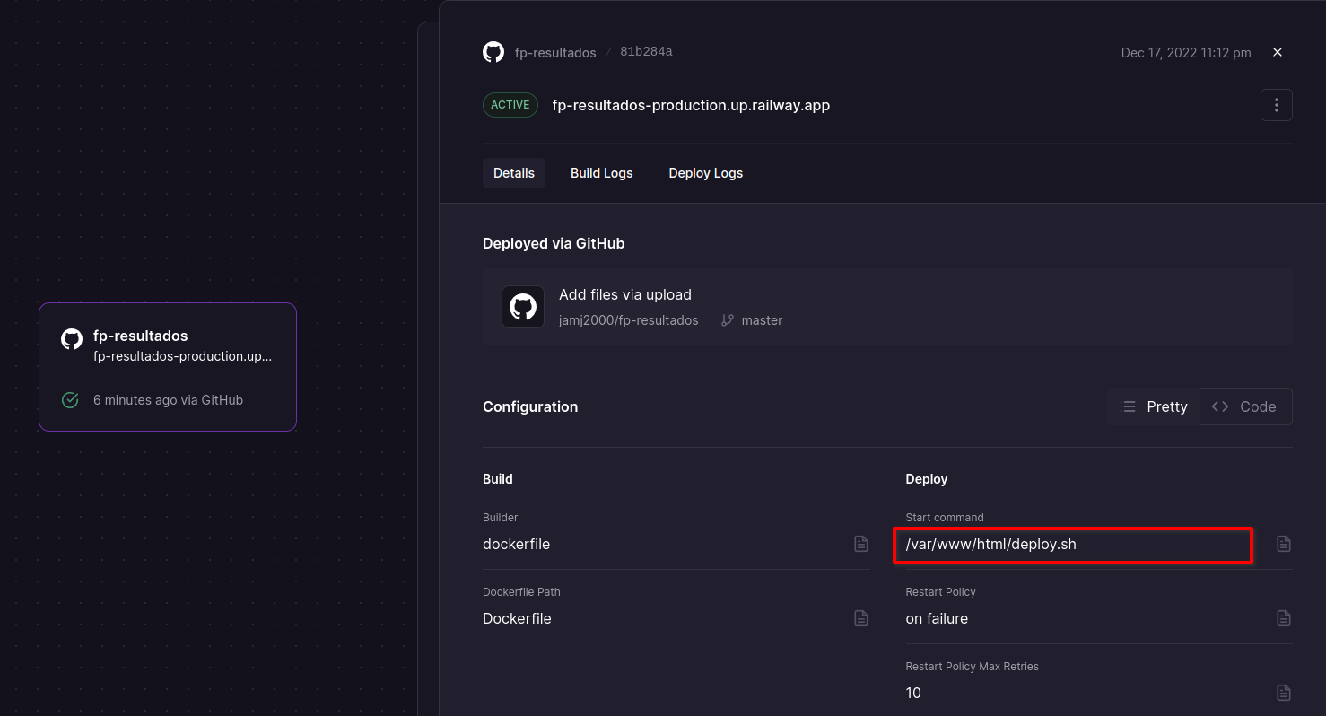1326x716 pixels.
Task: Click the Configuration section heading
Action: click(530, 406)
